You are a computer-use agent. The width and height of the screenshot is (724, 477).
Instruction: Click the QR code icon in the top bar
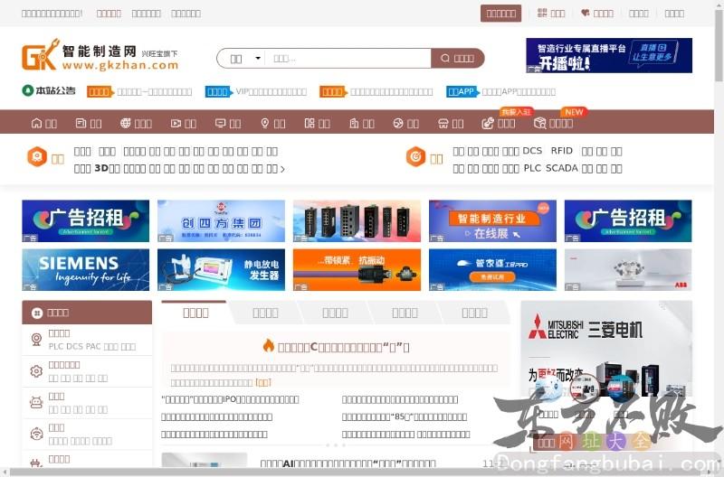pyautogui.click(x=542, y=13)
